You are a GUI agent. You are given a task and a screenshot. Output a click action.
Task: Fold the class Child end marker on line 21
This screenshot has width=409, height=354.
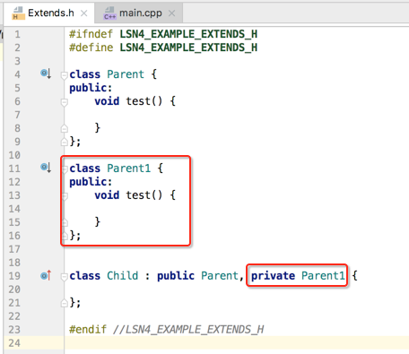64,303
